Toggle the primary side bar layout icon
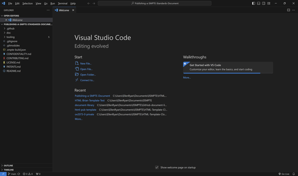 pos(253,3)
